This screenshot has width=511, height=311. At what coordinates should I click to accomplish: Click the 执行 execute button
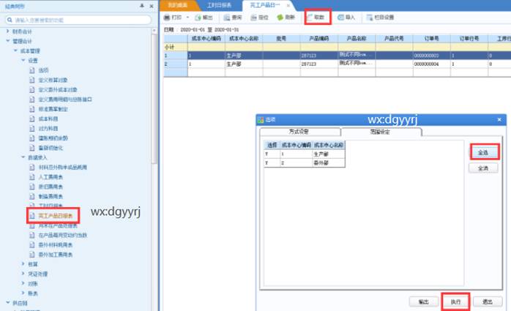455,301
